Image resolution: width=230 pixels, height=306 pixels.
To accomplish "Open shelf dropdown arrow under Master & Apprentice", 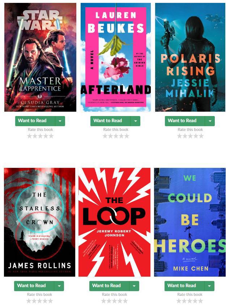I will (60, 121).
